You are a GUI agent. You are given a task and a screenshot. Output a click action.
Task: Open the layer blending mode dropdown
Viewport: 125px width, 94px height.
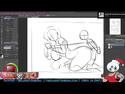(111, 40)
